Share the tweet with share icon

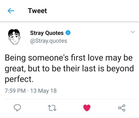click(x=122, y=108)
